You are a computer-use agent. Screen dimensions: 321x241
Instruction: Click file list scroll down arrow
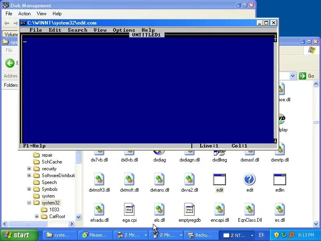[x=316, y=224]
